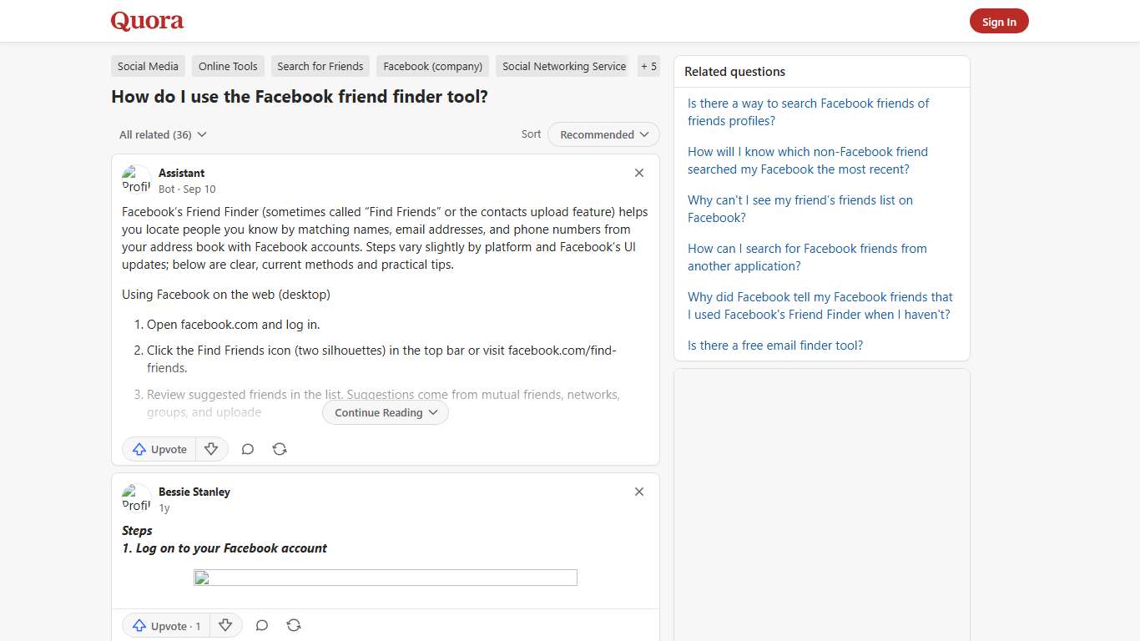Upvote the Assistant's answer
1140x641 pixels.
pyautogui.click(x=159, y=449)
